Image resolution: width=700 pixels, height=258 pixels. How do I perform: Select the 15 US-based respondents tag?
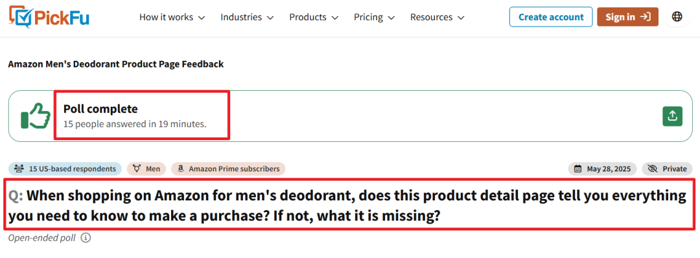coord(65,169)
